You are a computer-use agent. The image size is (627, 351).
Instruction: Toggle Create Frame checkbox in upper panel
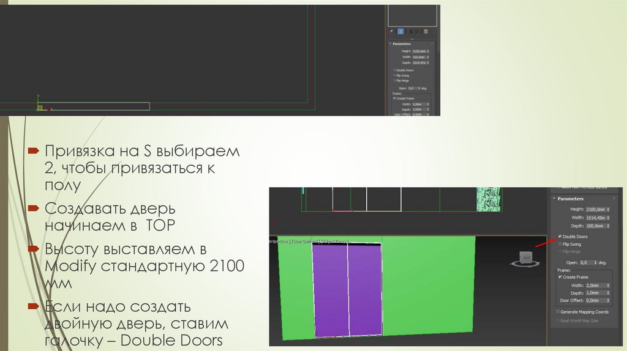[x=394, y=98]
